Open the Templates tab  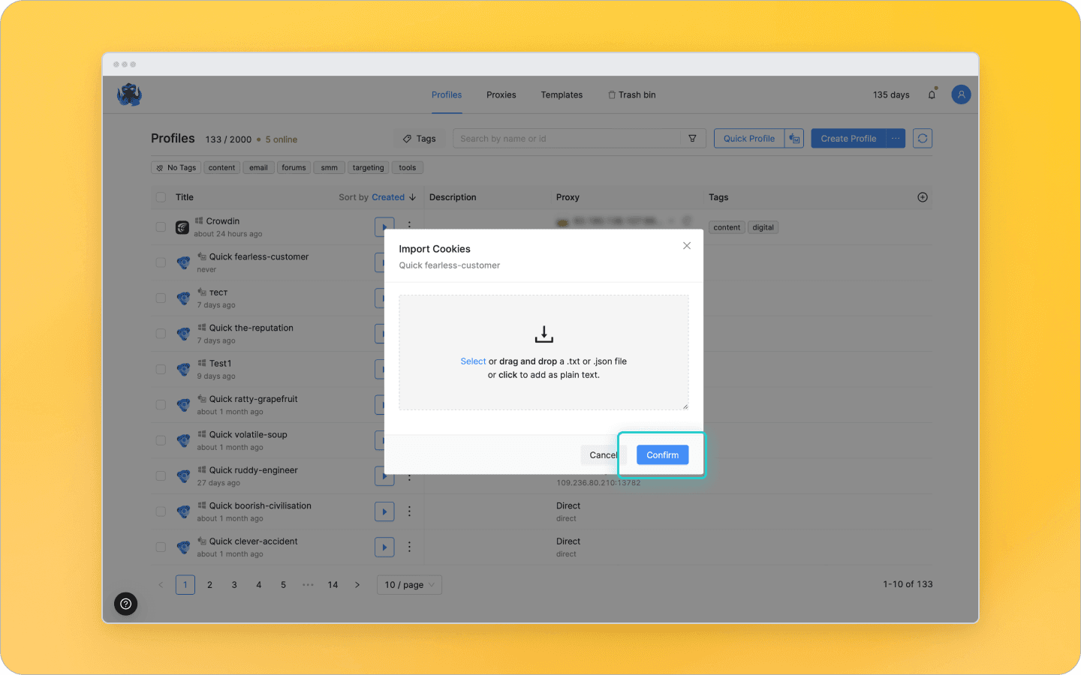[x=562, y=95]
